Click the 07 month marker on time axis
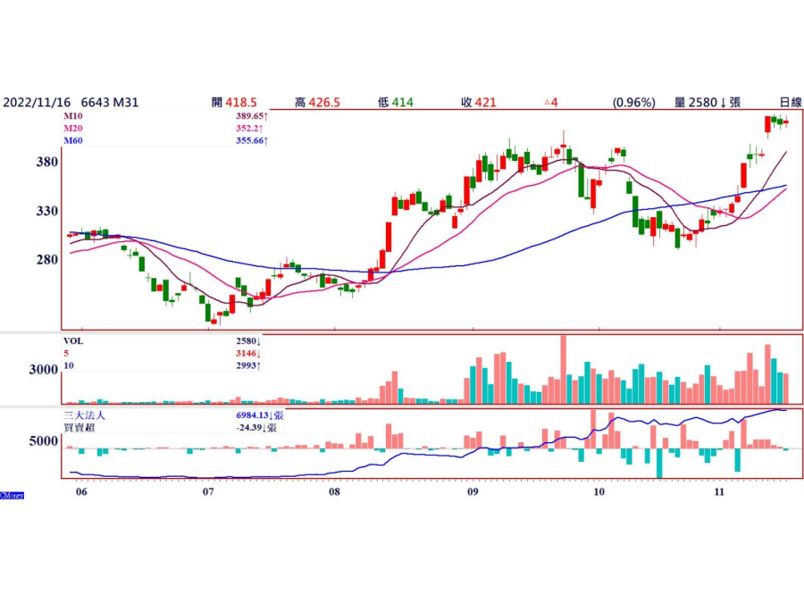Screen dimensions: 804x603 (x=208, y=491)
